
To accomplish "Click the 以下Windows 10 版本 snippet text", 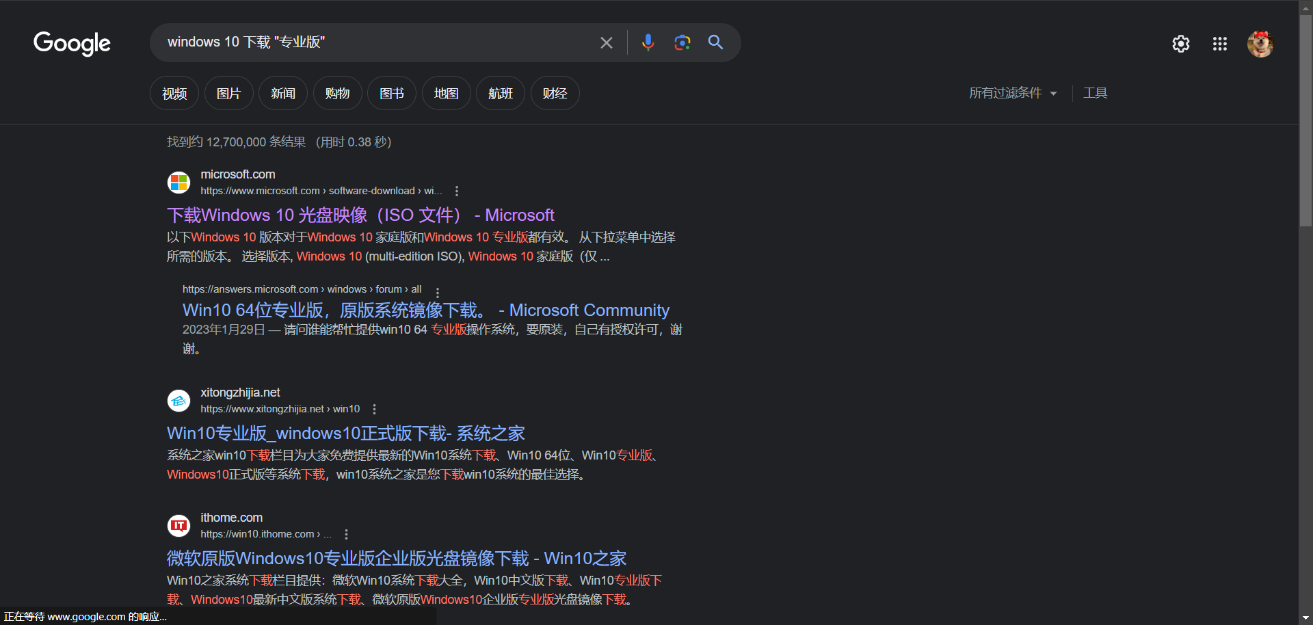I will click(x=421, y=247).
